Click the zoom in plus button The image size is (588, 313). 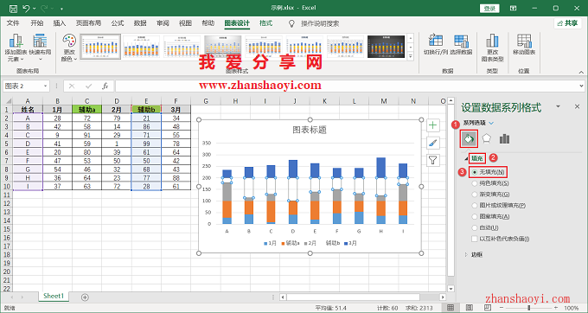[556, 308]
